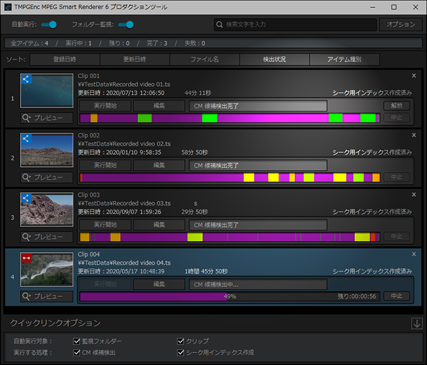This screenshot has width=427, height=365.
Task: Collapse クイックリンクオプション with down arrow
Action: pyautogui.click(x=416, y=324)
